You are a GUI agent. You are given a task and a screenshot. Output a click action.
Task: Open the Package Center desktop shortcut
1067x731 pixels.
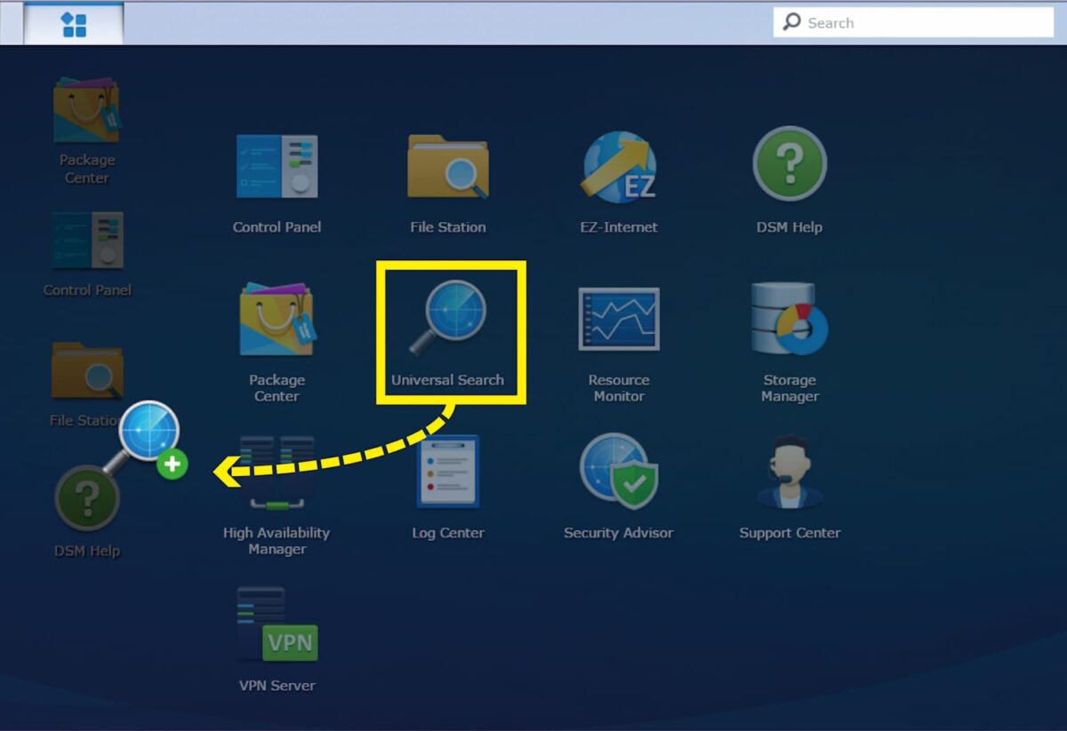click(x=86, y=131)
